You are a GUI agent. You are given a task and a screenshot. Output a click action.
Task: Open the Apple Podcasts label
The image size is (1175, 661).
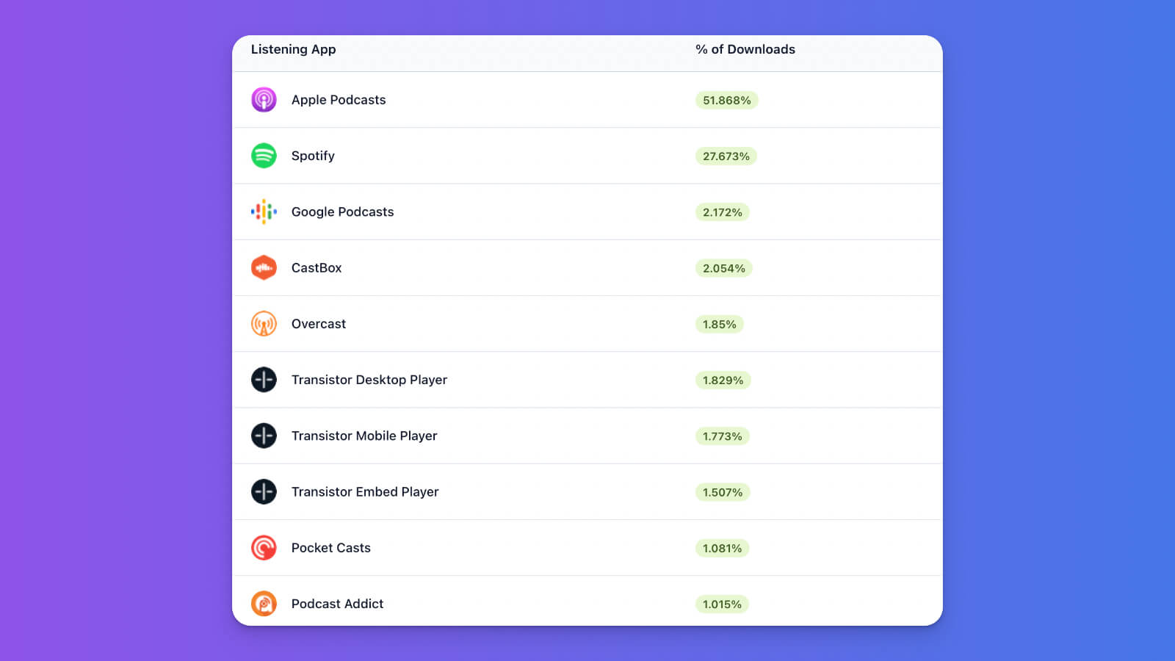338,100
